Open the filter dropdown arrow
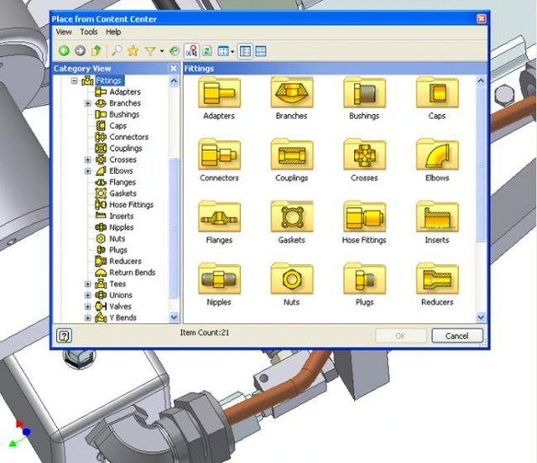 pos(162,51)
